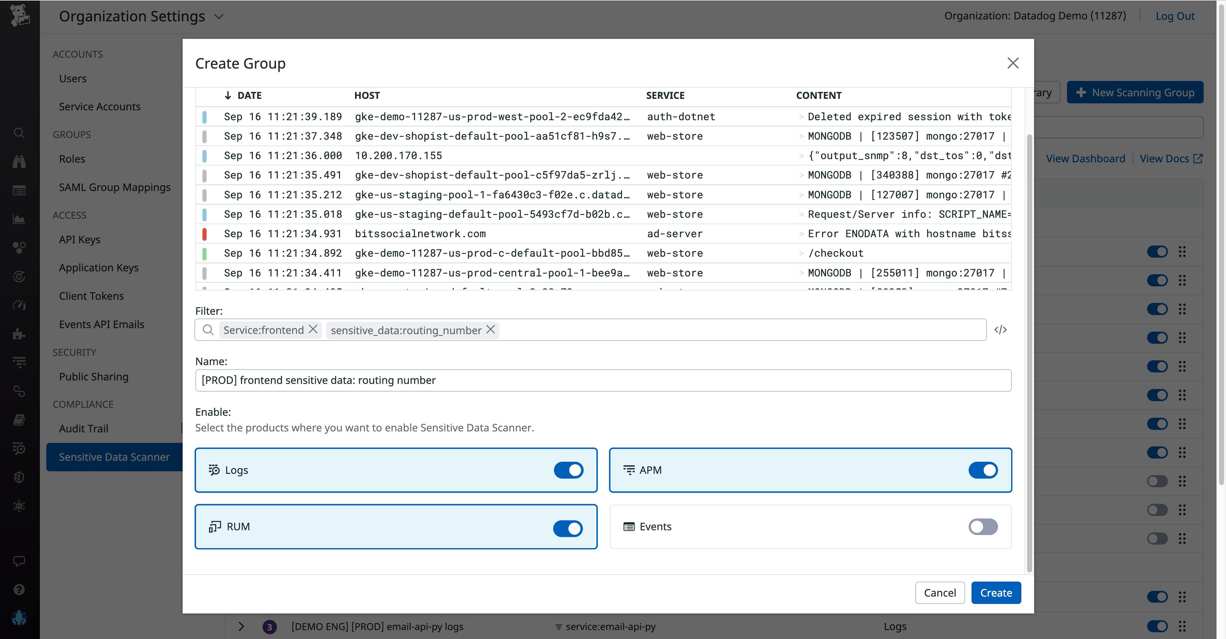Turn off the APM toggle
The image size is (1226, 639).
[983, 470]
